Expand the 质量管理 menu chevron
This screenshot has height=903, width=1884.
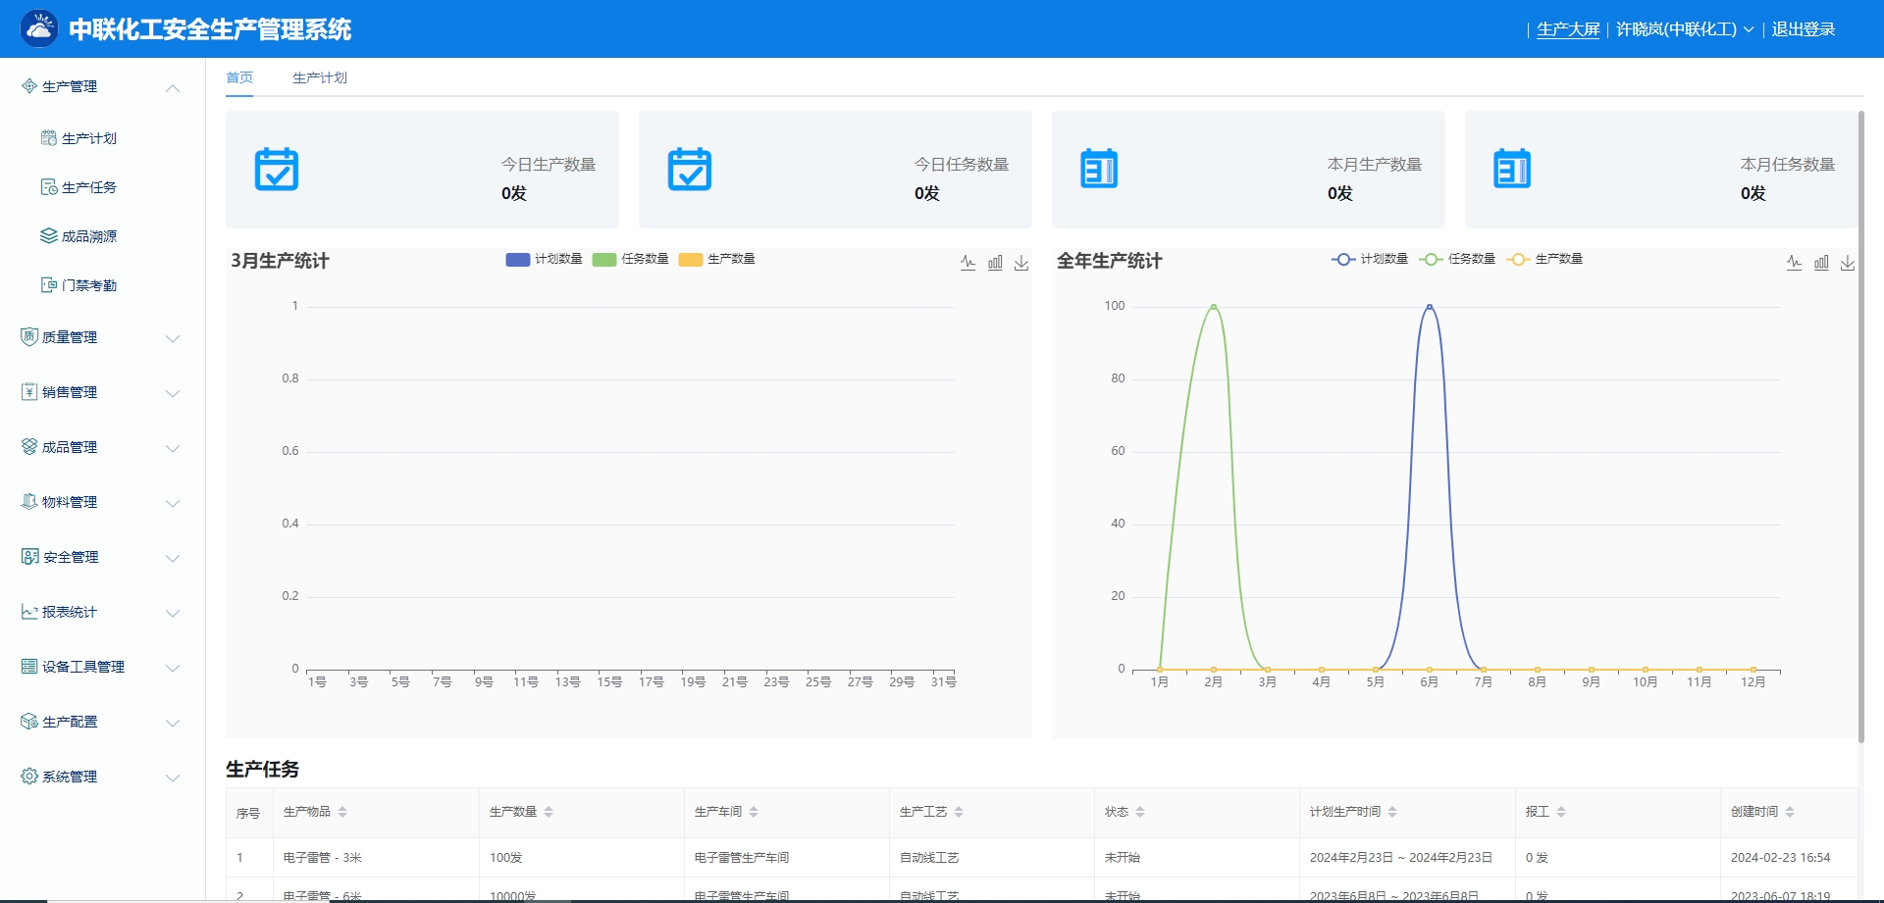[x=173, y=339]
